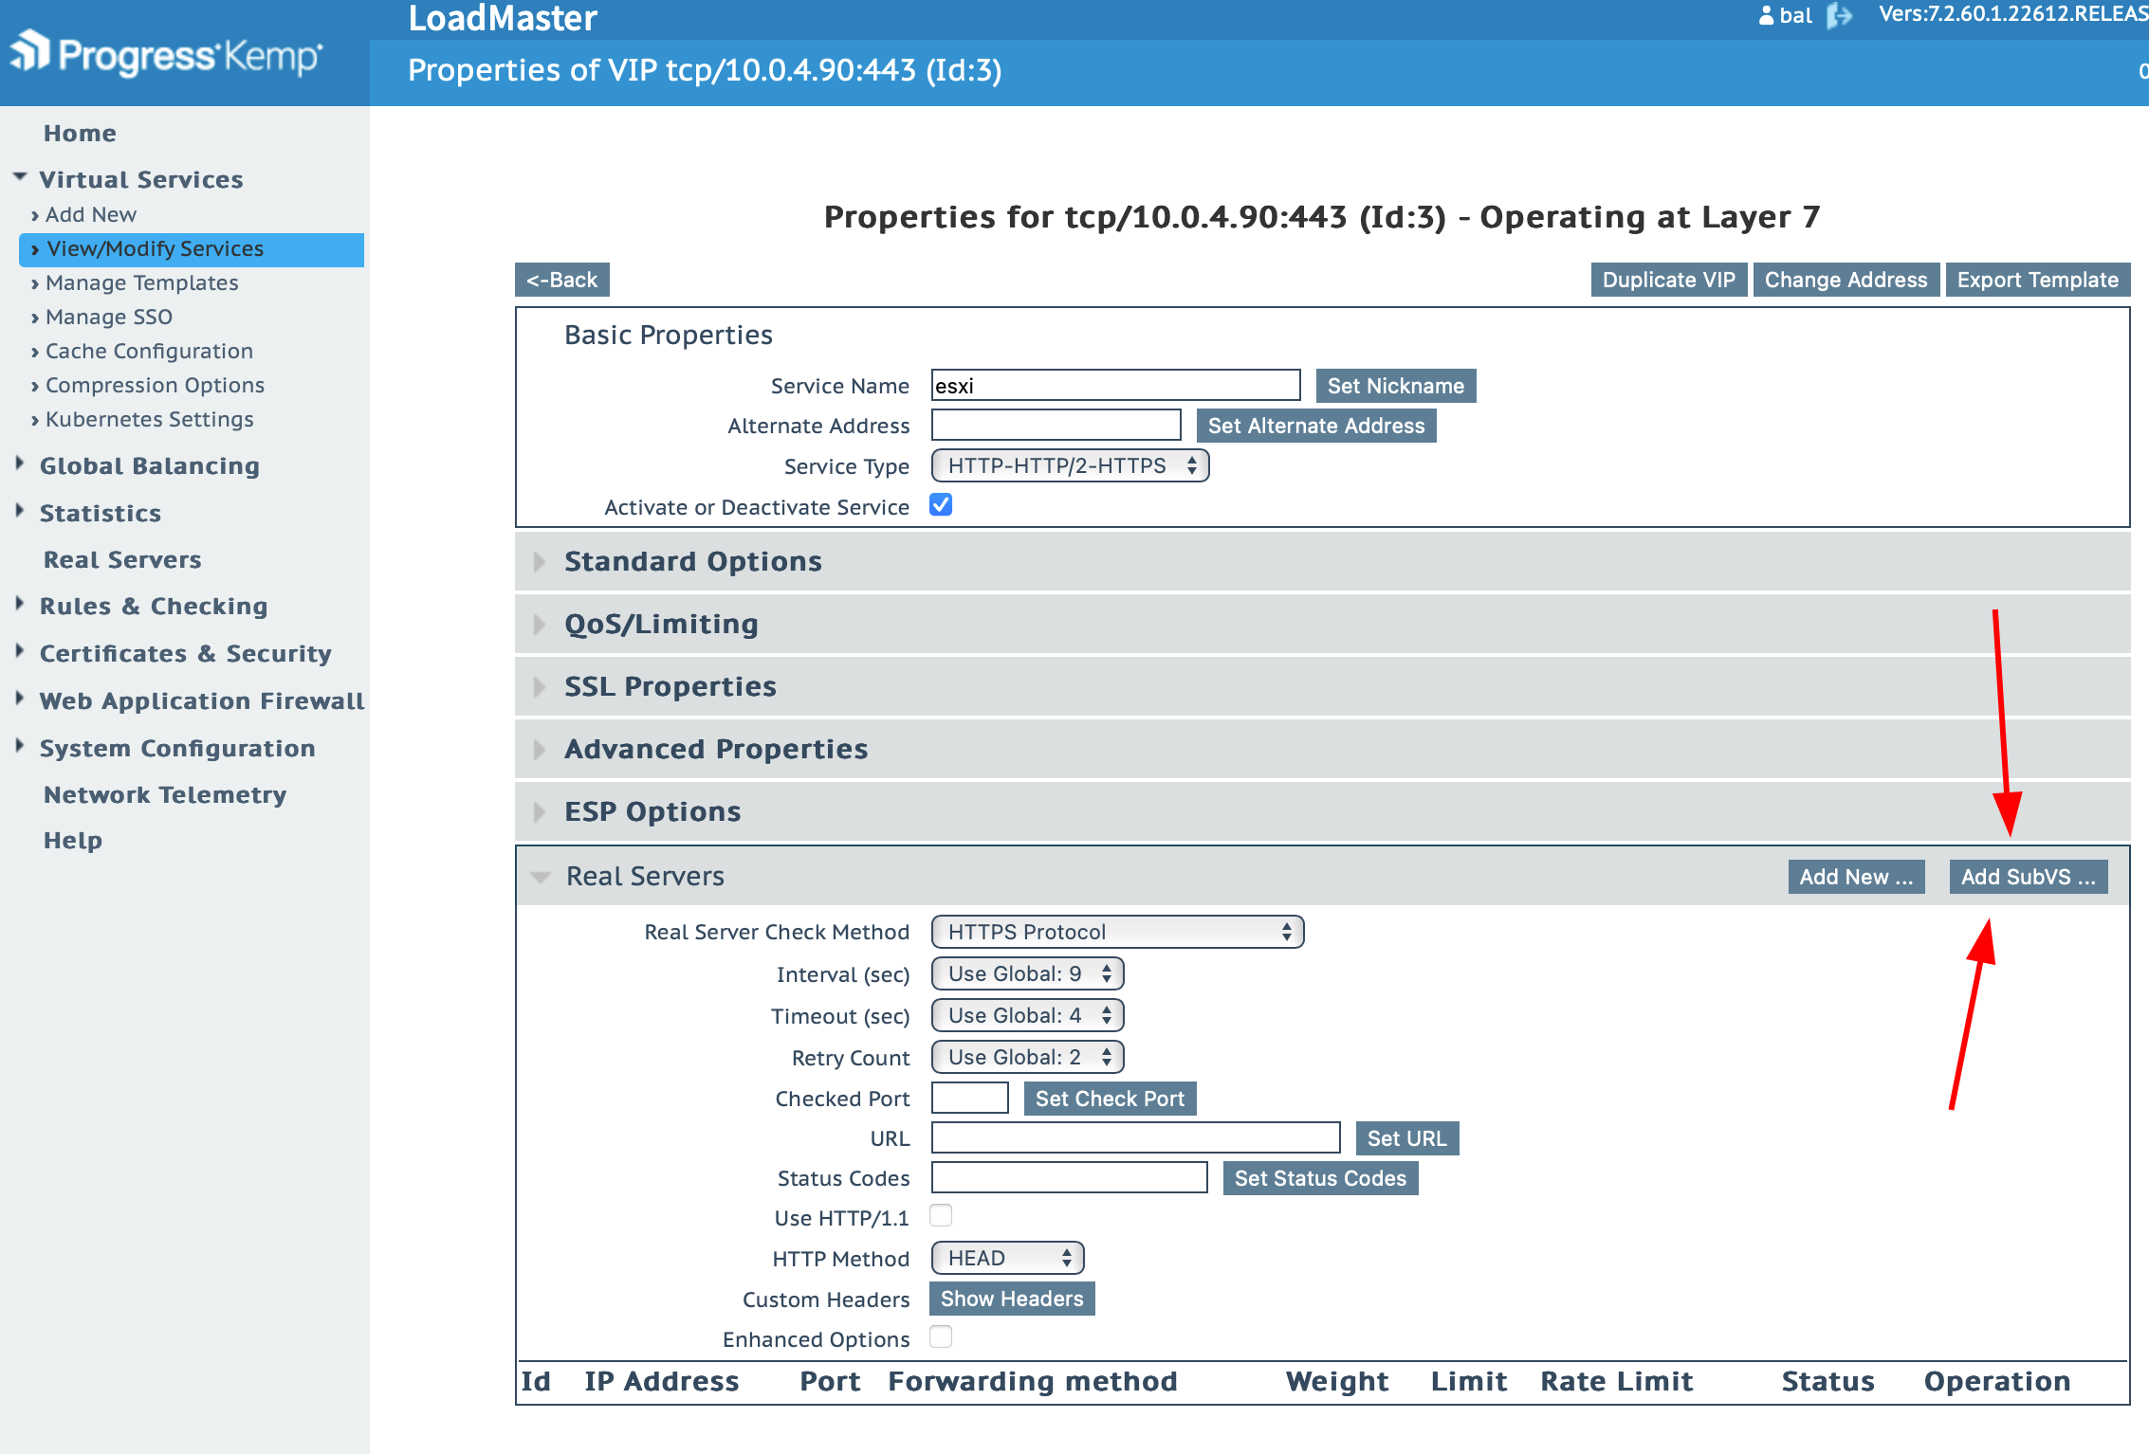
Task: Expand the SSL Properties section triangle
Action: pyautogui.click(x=540, y=687)
